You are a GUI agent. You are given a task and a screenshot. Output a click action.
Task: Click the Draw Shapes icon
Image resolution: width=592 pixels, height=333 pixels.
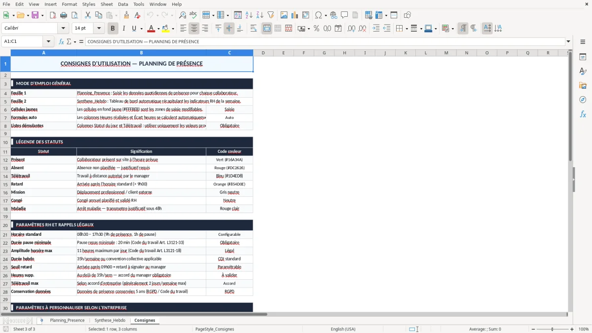(407, 15)
